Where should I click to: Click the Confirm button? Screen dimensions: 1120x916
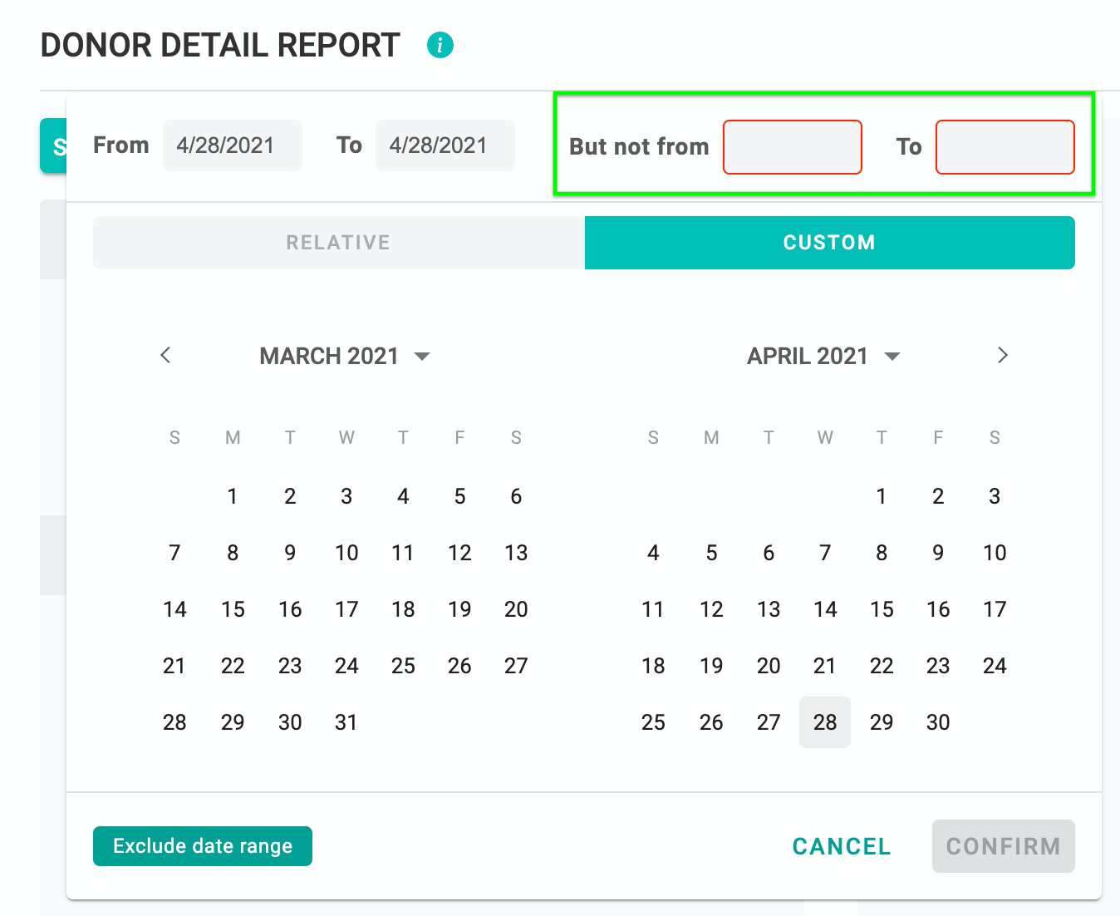click(1003, 846)
